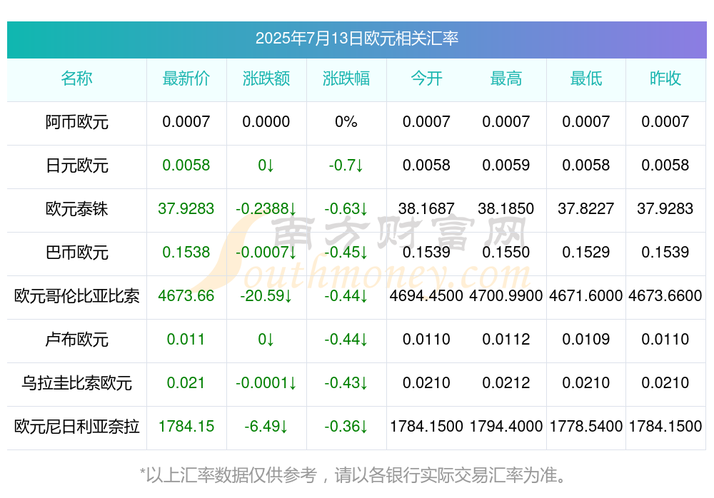Click the 0.0000 change cell

[266, 121]
